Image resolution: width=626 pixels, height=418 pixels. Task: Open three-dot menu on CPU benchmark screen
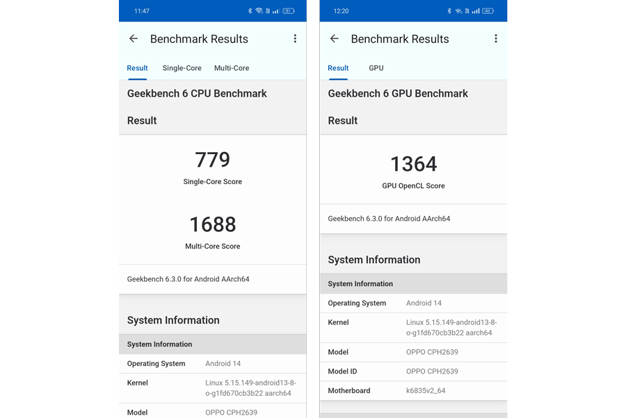click(295, 39)
